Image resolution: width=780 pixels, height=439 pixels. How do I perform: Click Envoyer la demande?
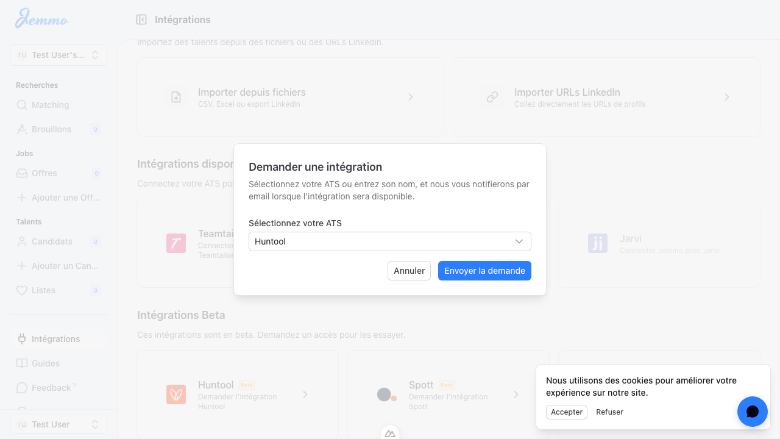[x=484, y=271]
